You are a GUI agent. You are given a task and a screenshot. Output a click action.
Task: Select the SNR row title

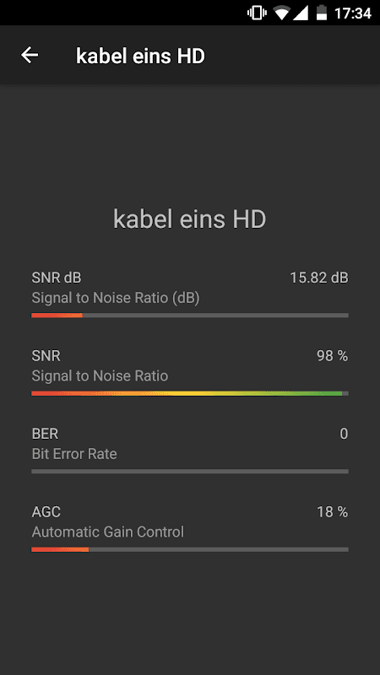[x=46, y=356]
